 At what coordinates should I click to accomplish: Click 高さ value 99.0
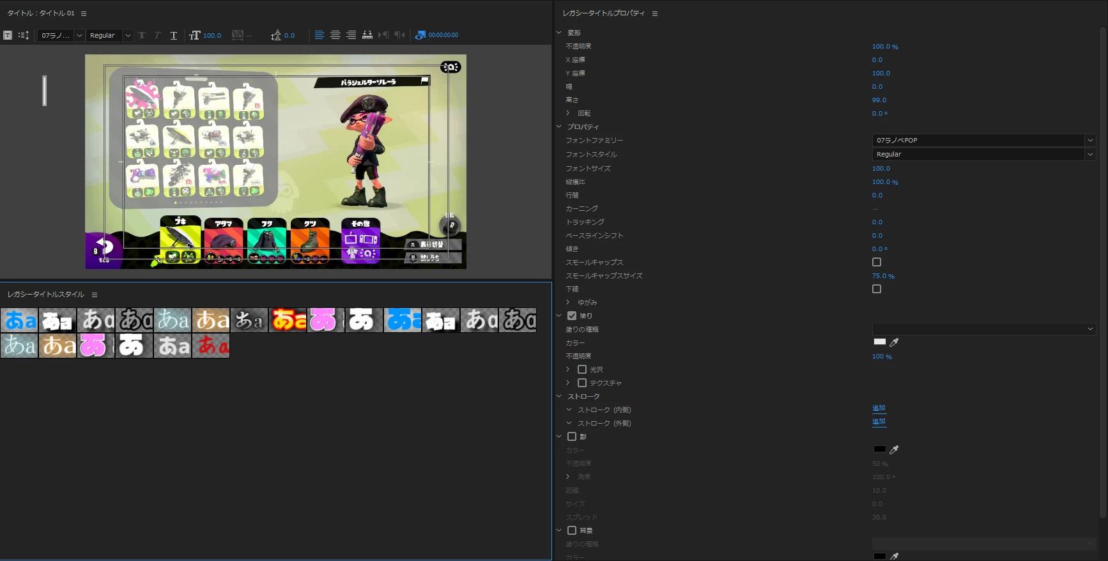click(x=879, y=100)
